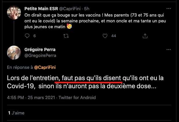Open the @GregoirePerra handle

40,55
